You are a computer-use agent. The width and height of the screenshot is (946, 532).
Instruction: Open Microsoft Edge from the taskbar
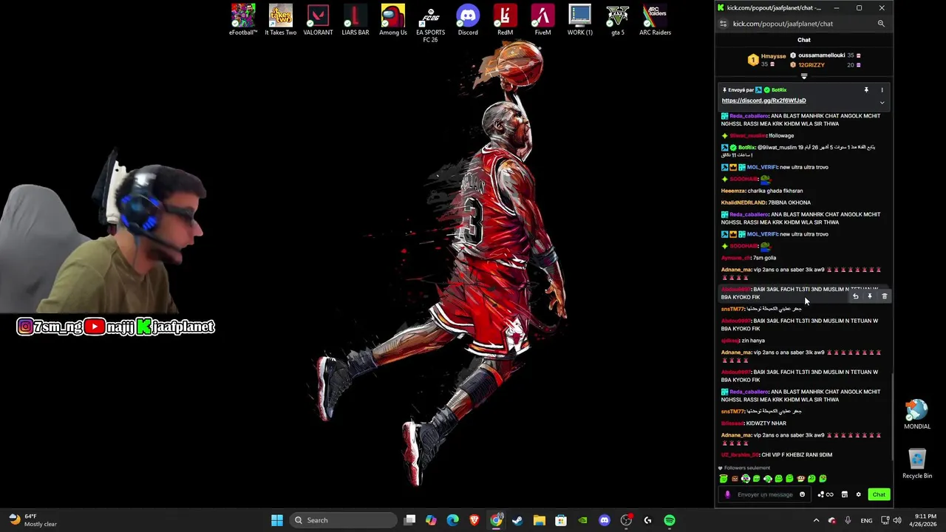coord(452,520)
